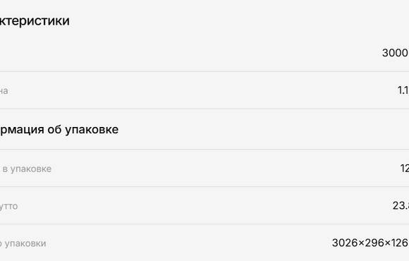Click the word 'об' in packaging heading
The width and height of the screenshot is (409, 261).
point(54,130)
